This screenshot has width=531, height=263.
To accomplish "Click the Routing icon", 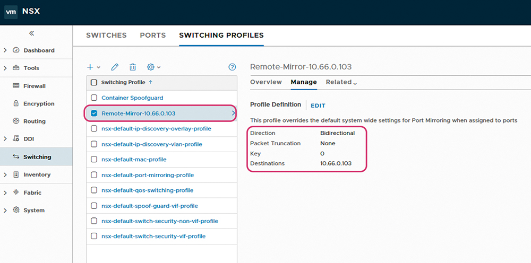I will [x=16, y=121].
